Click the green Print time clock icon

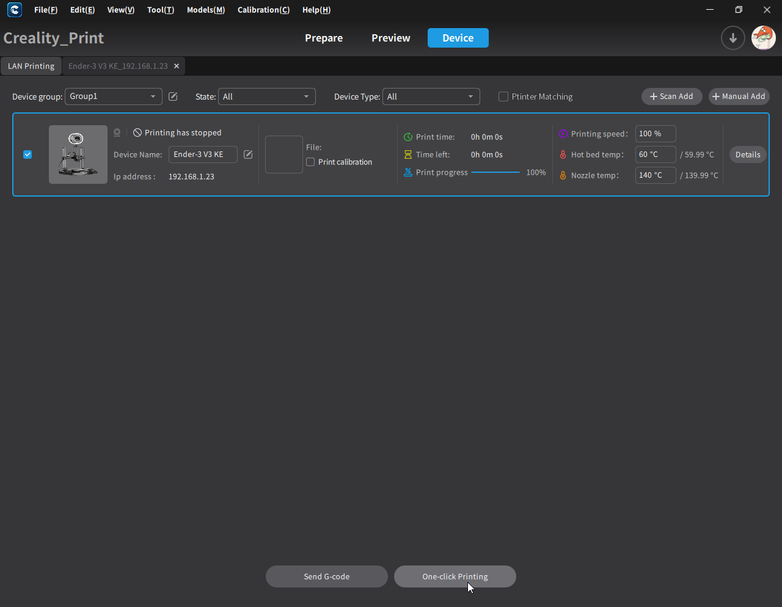pyautogui.click(x=408, y=137)
